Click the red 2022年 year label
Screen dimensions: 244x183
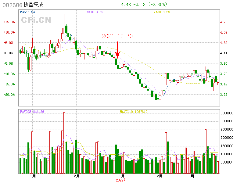pos(122,180)
